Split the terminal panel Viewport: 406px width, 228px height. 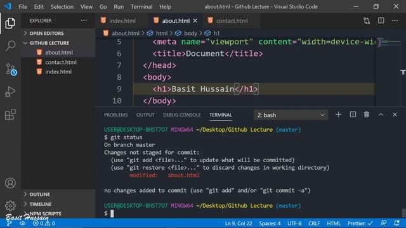tap(353, 115)
